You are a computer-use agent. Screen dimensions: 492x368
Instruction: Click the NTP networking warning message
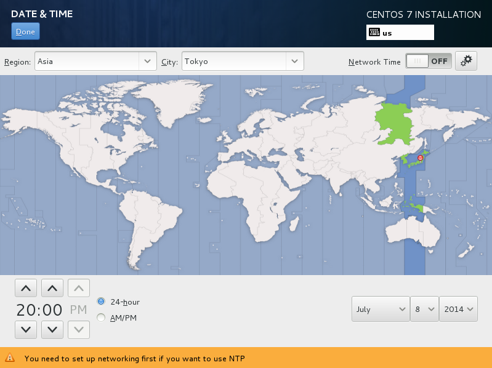(135, 358)
